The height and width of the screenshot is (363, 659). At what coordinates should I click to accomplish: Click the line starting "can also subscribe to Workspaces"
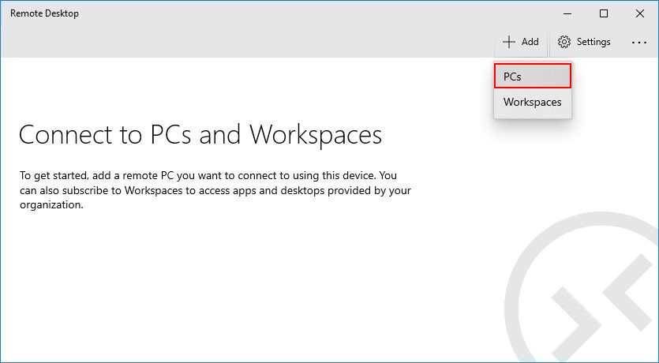point(215,190)
